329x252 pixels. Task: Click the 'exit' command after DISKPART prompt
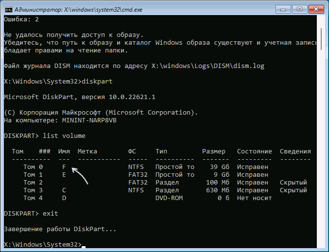(51, 214)
